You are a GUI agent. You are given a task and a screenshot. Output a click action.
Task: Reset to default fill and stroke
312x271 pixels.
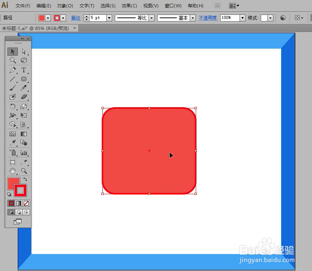pos(9,195)
